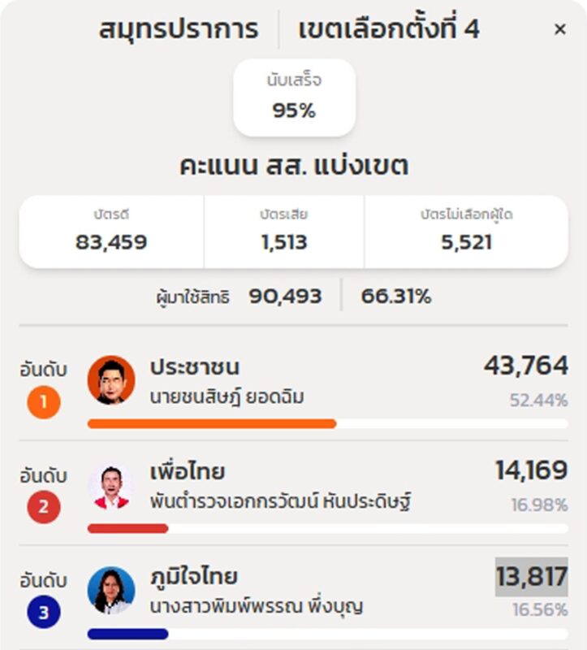Screen dimensions: 587x650
Task: Click the red เพื่อไทย vote bar
Action: (127, 528)
